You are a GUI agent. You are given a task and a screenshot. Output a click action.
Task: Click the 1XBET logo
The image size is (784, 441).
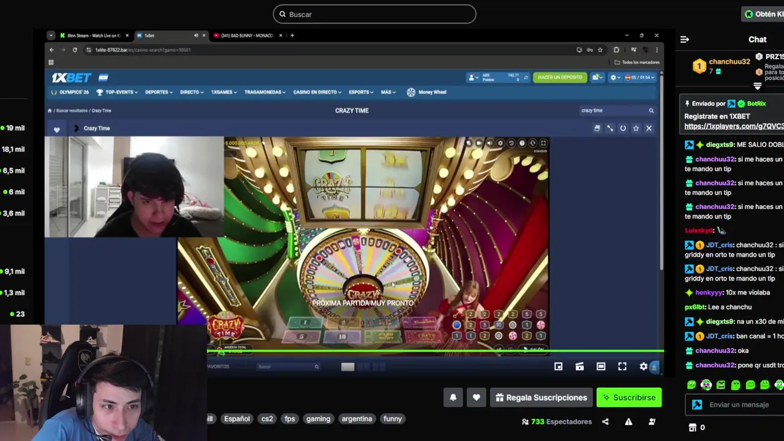(72, 78)
